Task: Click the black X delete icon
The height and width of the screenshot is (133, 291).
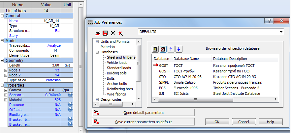Action: pos(113,33)
